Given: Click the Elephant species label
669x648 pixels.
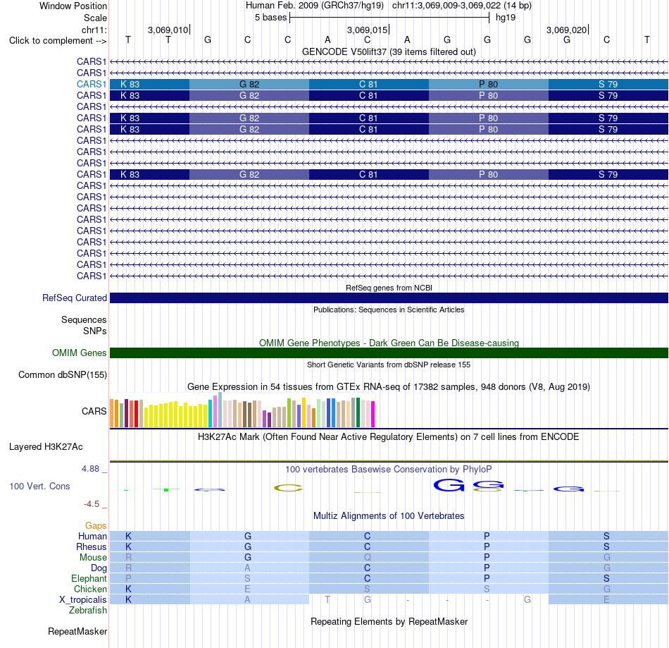Looking at the screenshot, I should [x=89, y=578].
